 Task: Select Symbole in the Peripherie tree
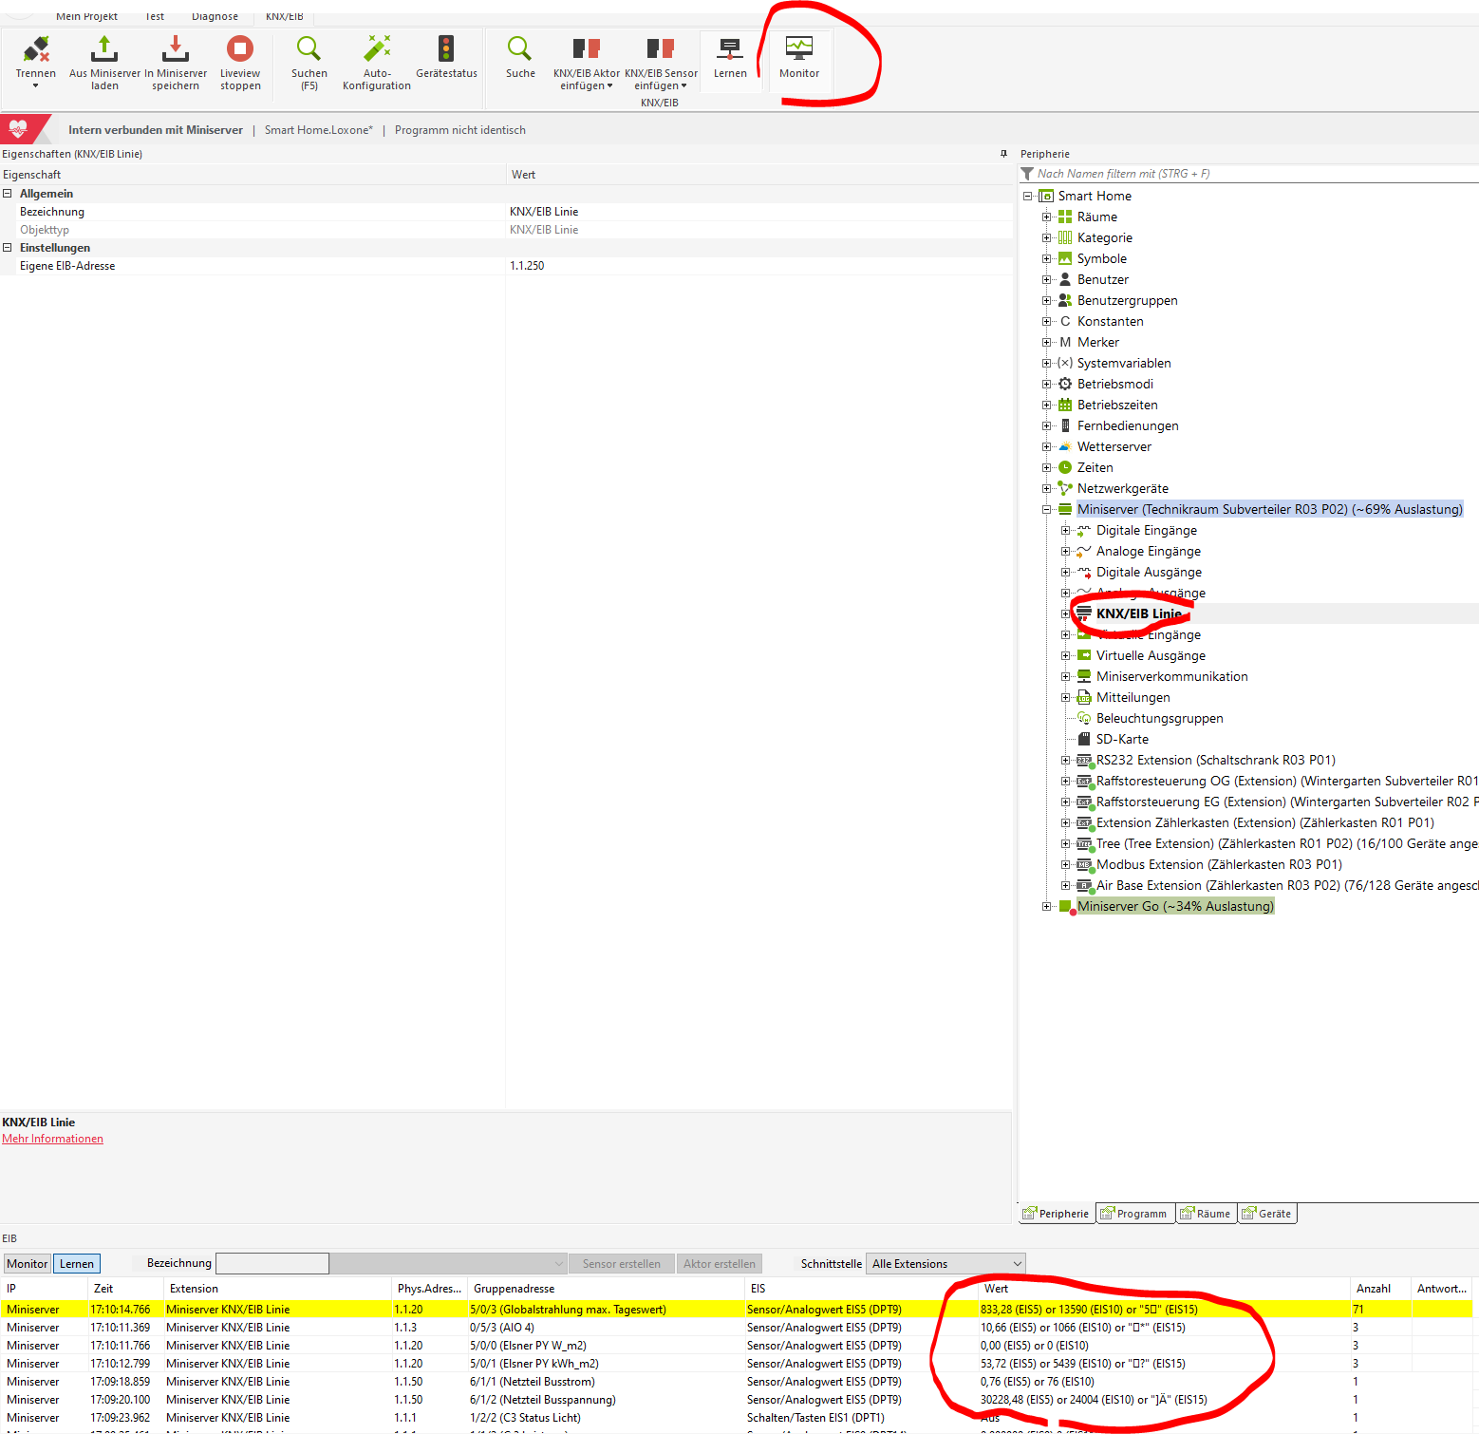tap(1101, 258)
